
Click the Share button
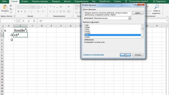pos(159,1)
